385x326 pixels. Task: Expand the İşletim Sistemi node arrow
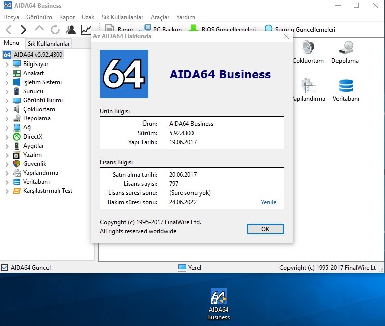point(7,83)
